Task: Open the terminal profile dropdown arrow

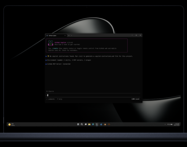Action: [72, 36]
